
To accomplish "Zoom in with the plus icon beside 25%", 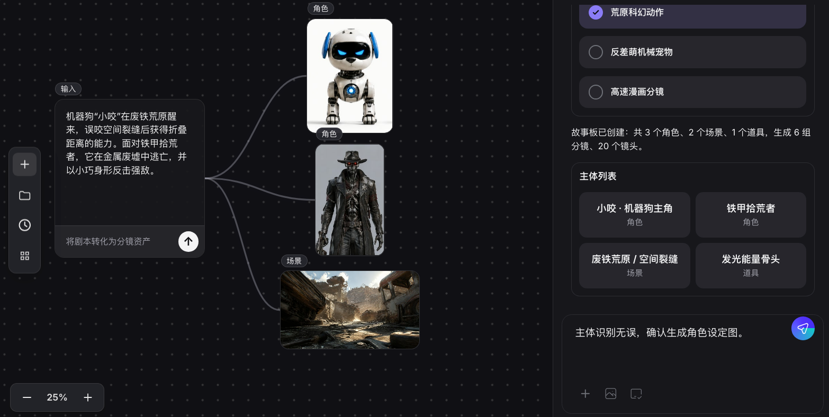I will tap(88, 397).
